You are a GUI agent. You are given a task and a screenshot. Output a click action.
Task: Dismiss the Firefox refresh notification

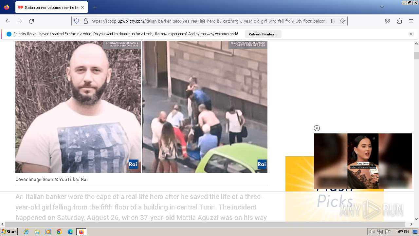411,34
